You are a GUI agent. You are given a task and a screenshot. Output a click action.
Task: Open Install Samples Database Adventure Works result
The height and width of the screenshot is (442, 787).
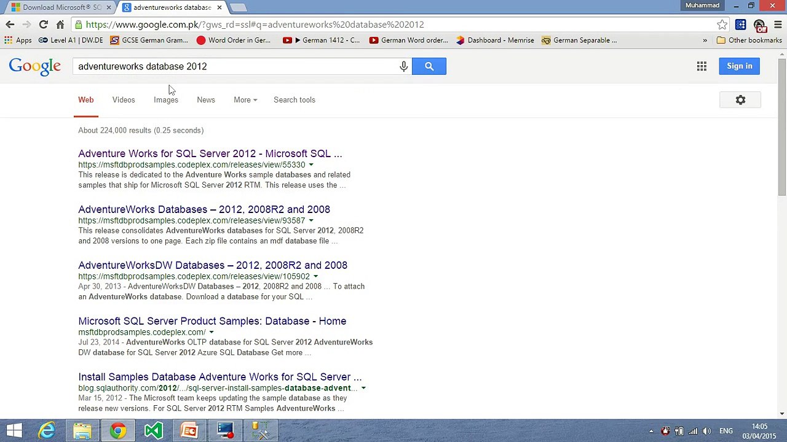(220, 377)
